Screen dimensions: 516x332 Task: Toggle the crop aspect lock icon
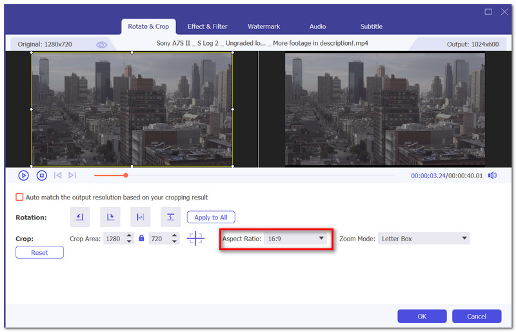tap(141, 238)
